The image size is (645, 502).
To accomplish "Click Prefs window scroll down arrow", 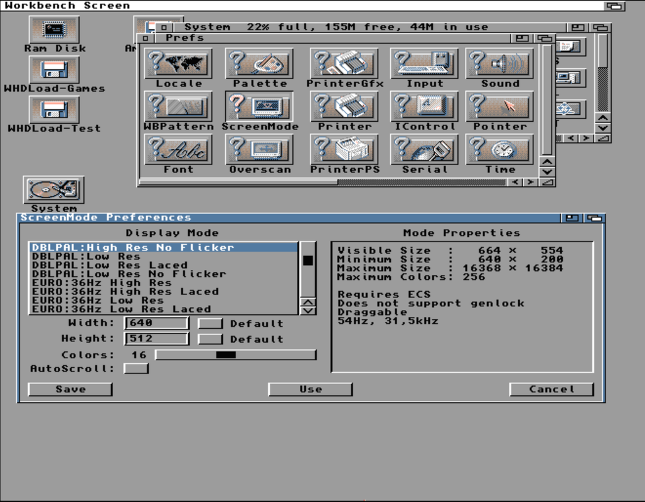I will pos(546,171).
